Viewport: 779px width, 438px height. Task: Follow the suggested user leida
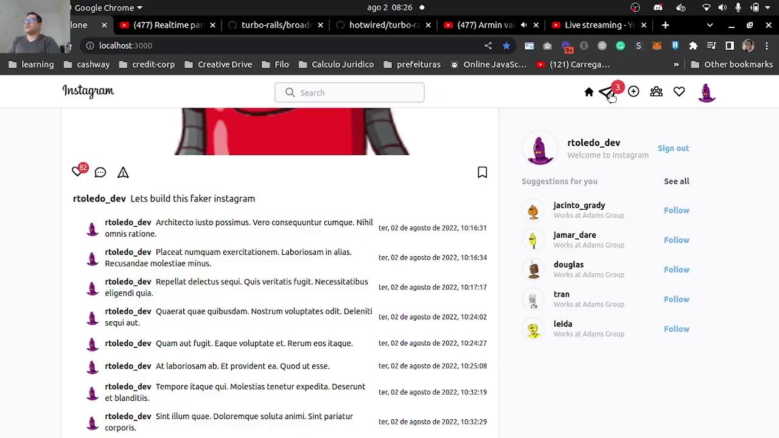(x=676, y=329)
